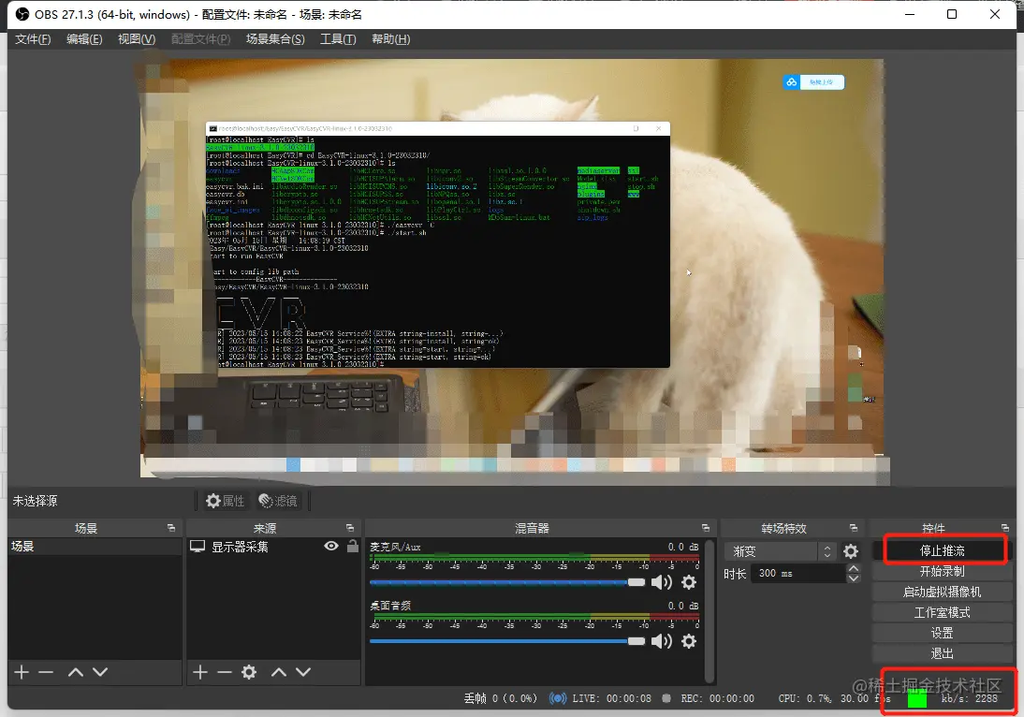Image resolution: width=1024 pixels, height=717 pixels.
Task: Open 桌面音频 audio settings gear
Action: [689, 641]
